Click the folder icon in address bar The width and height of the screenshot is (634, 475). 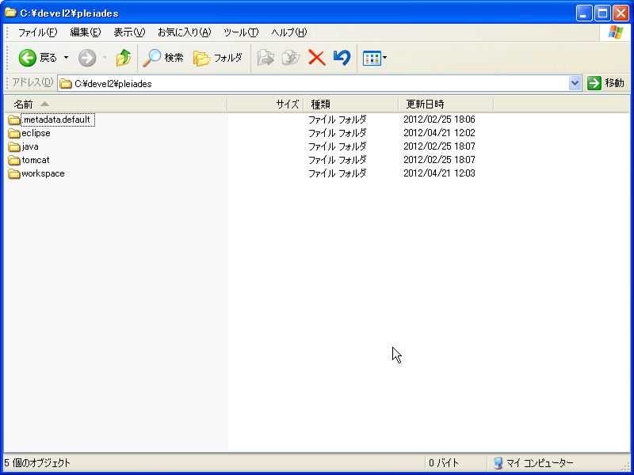pos(66,84)
